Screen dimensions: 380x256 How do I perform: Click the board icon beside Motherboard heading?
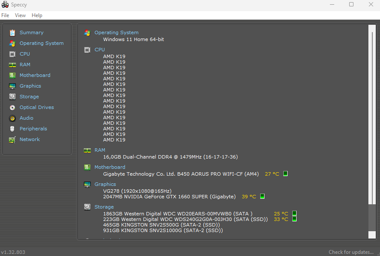[x=87, y=167]
